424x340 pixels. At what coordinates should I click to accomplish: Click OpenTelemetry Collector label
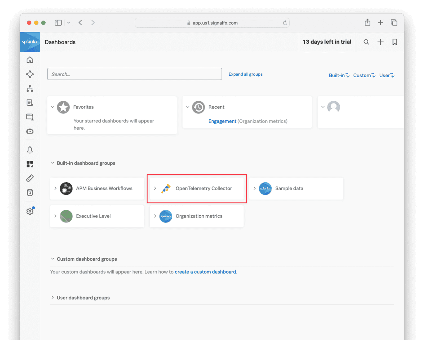[204, 188]
